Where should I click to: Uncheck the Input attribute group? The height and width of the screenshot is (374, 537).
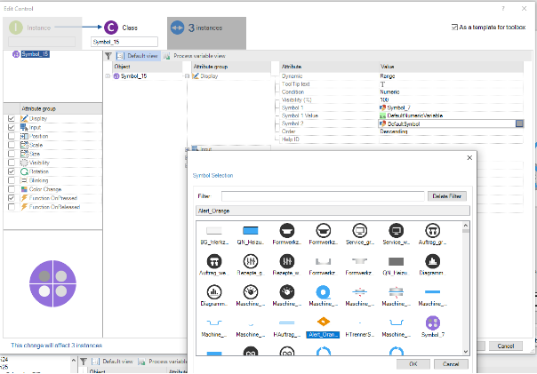(x=12, y=127)
